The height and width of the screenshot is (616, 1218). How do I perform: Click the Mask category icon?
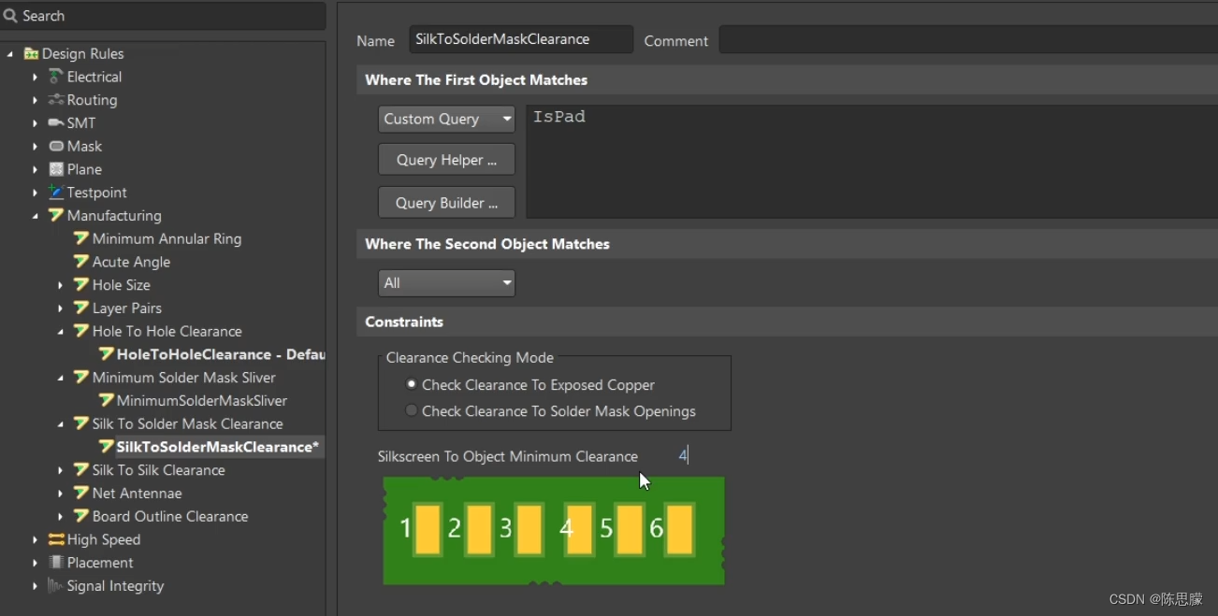tap(56, 146)
